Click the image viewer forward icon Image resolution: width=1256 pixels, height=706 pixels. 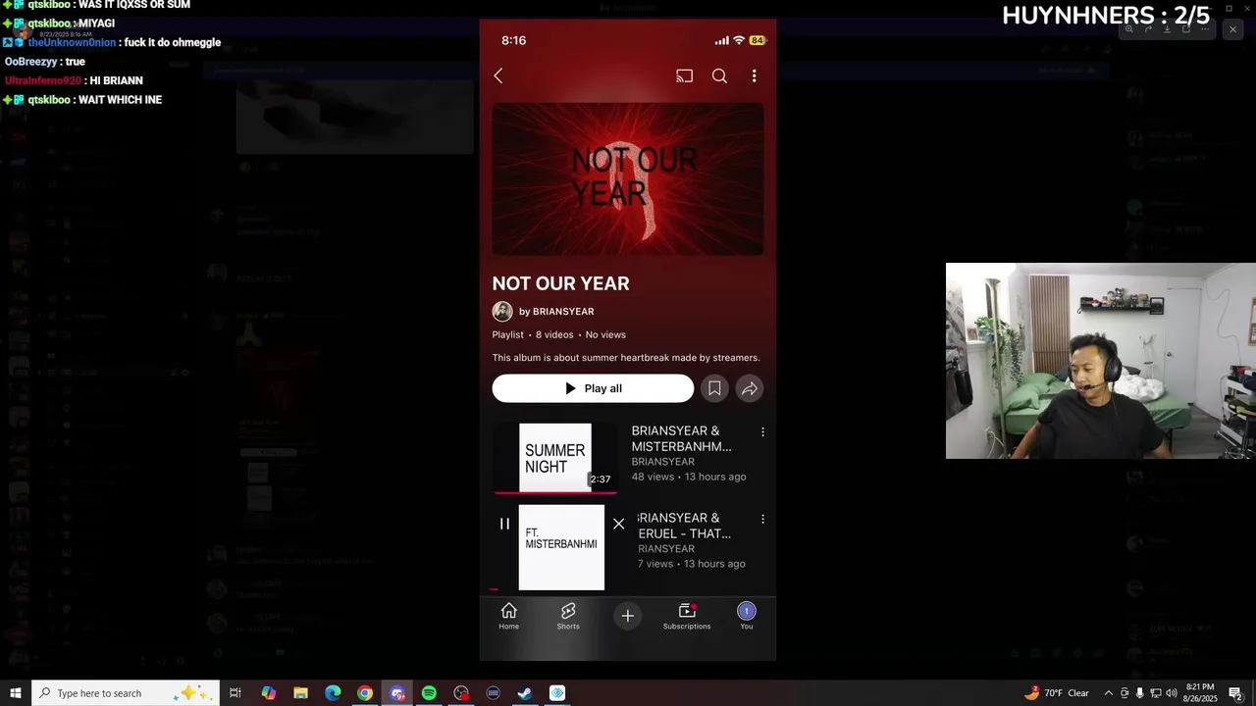[1148, 29]
